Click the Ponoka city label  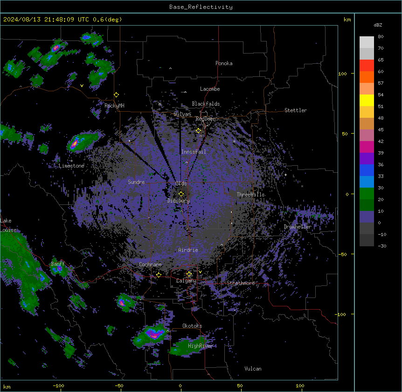point(224,63)
